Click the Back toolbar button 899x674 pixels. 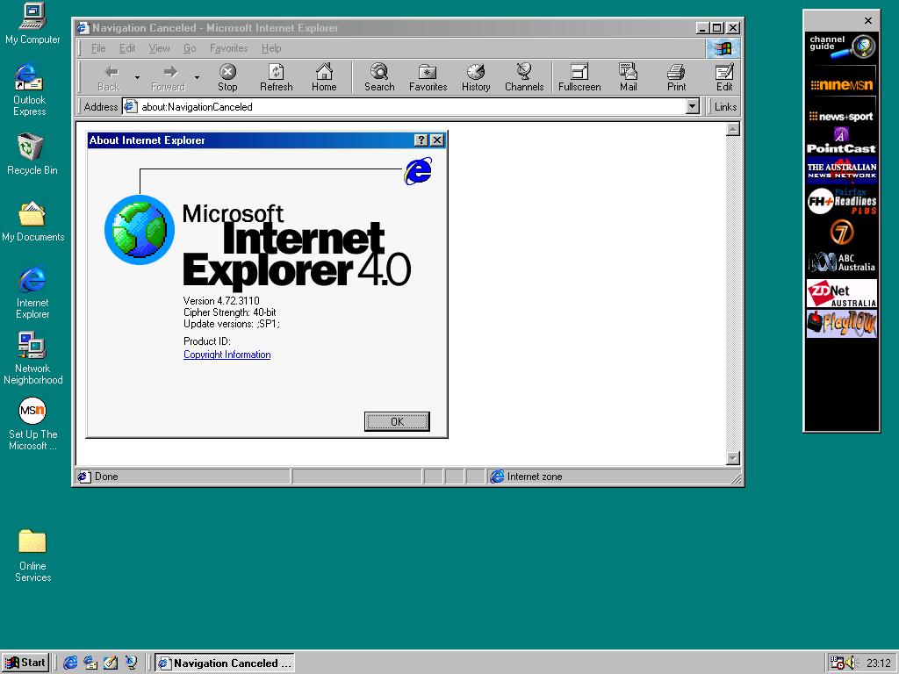pyautogui.click(x=109, y=77)
